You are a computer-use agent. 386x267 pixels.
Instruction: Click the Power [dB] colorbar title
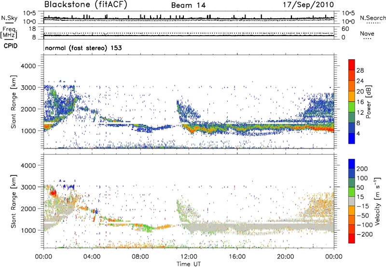tap(369, 102)
